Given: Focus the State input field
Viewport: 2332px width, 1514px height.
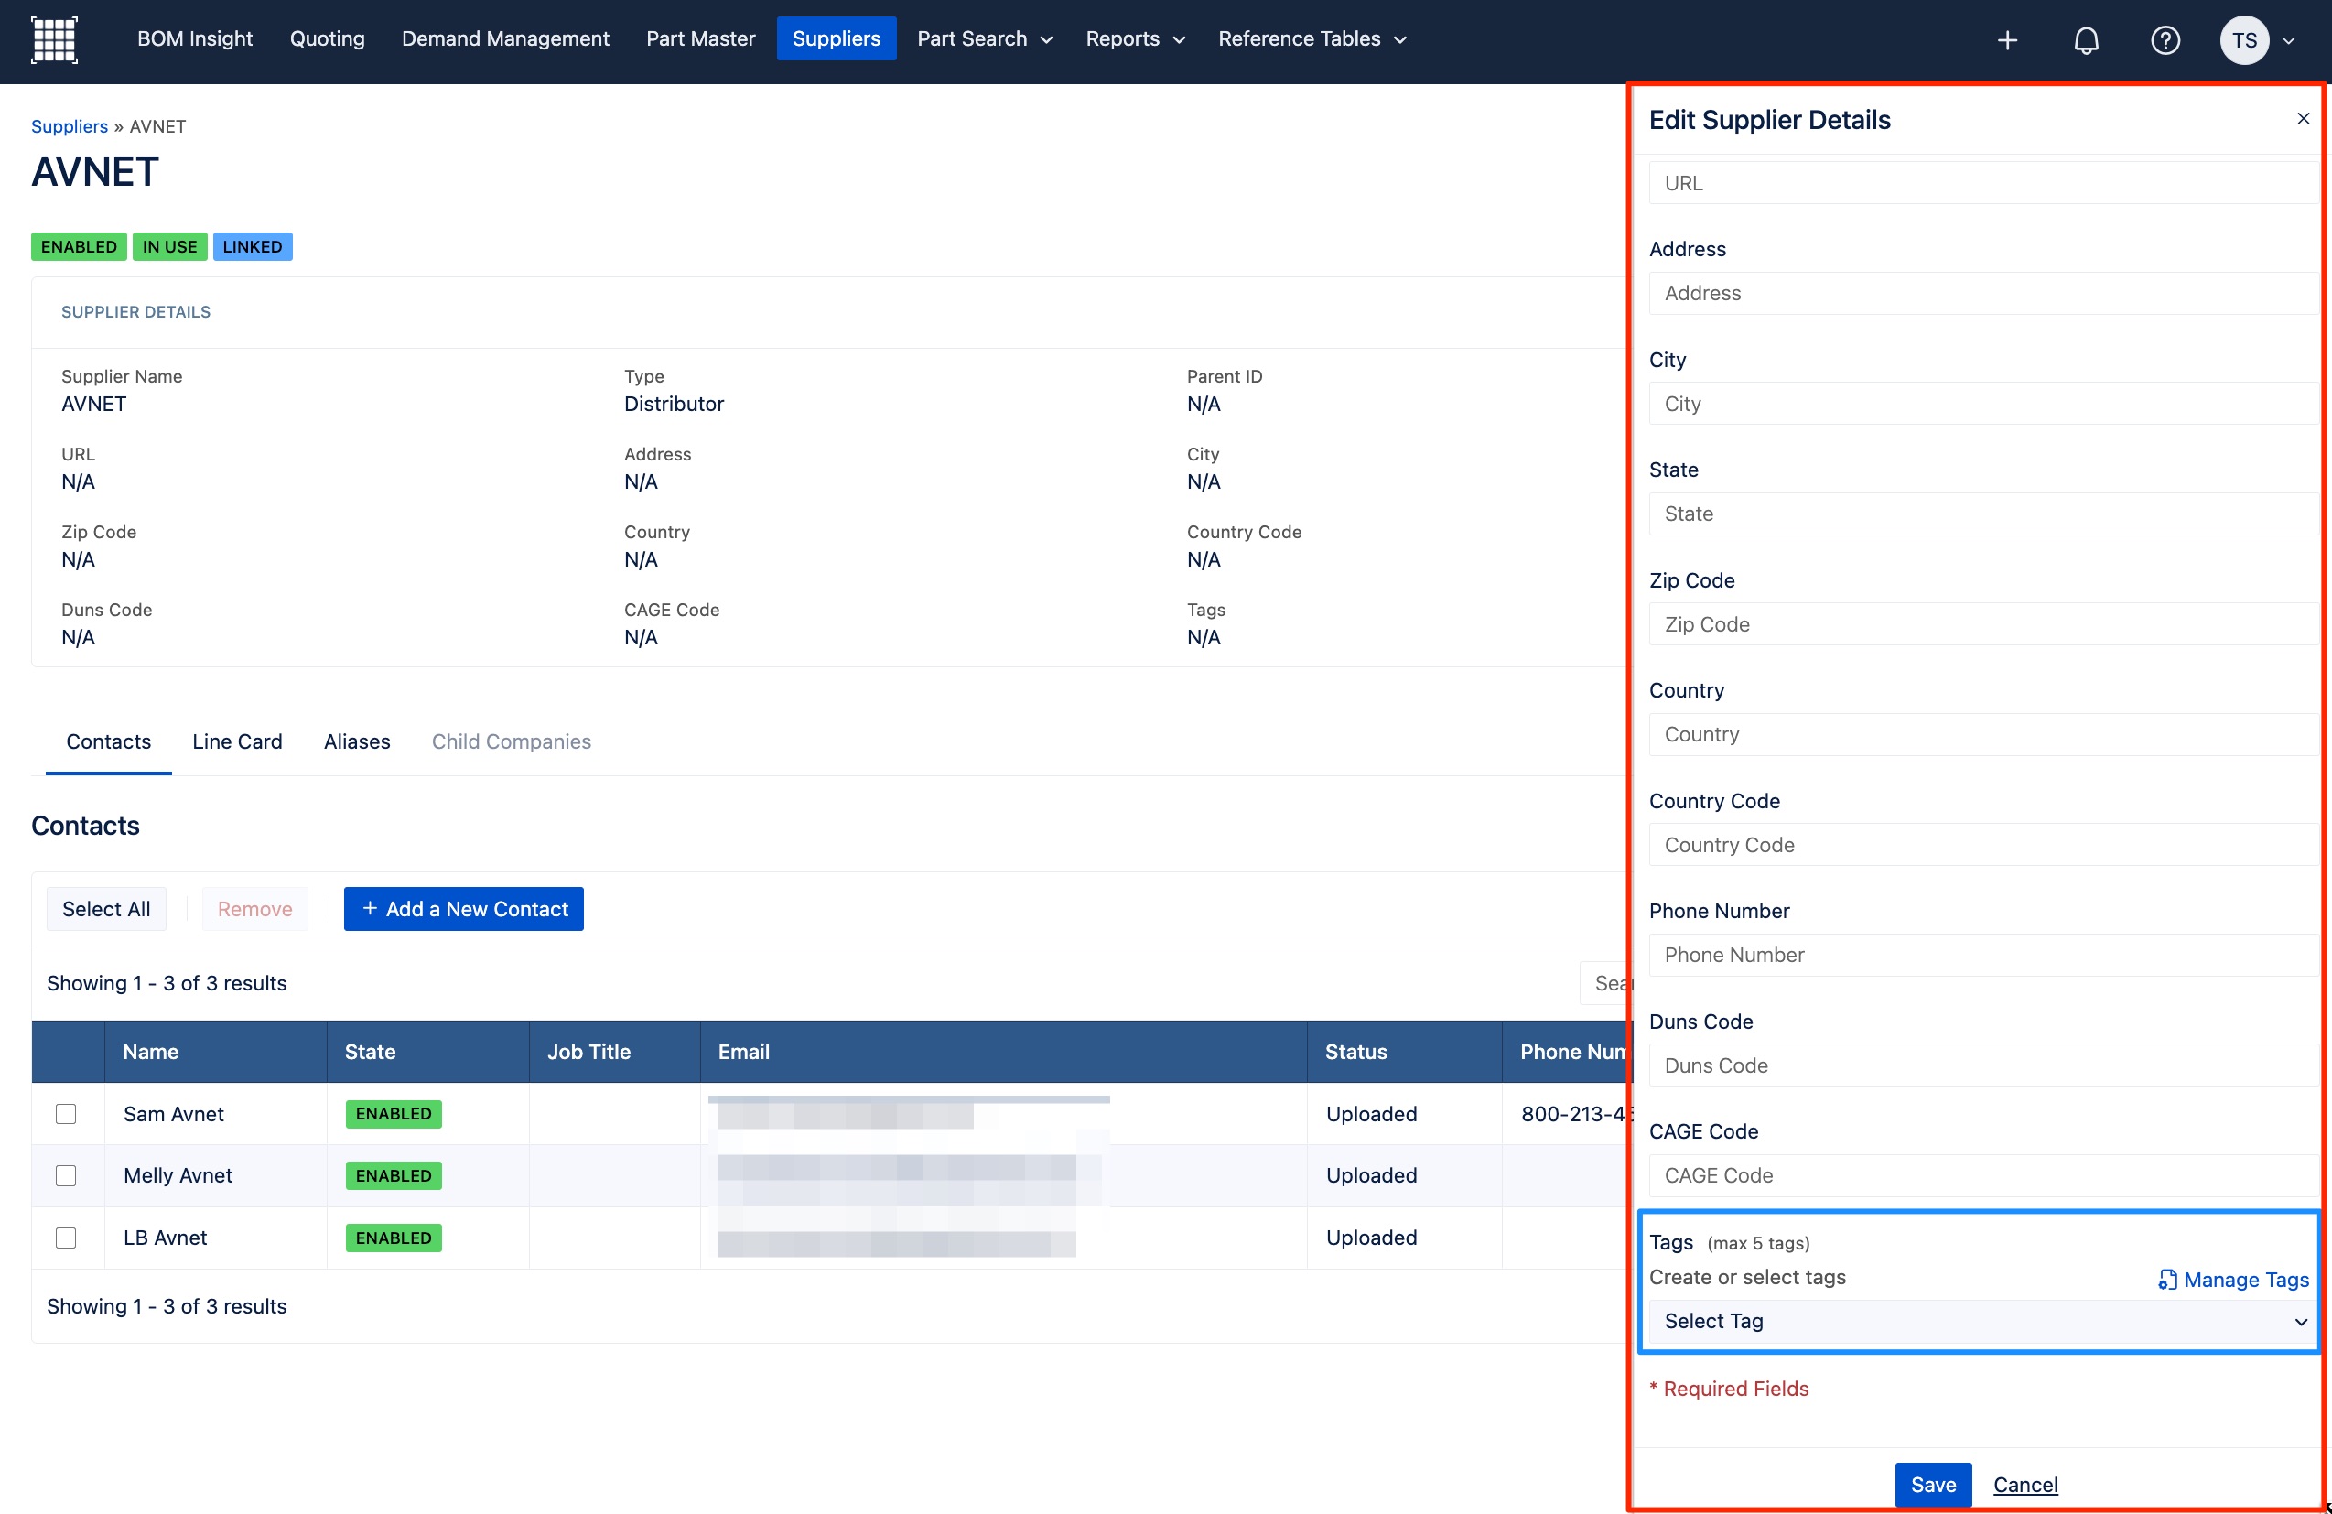Looking at the screenshot, I should pos(1983,514).
